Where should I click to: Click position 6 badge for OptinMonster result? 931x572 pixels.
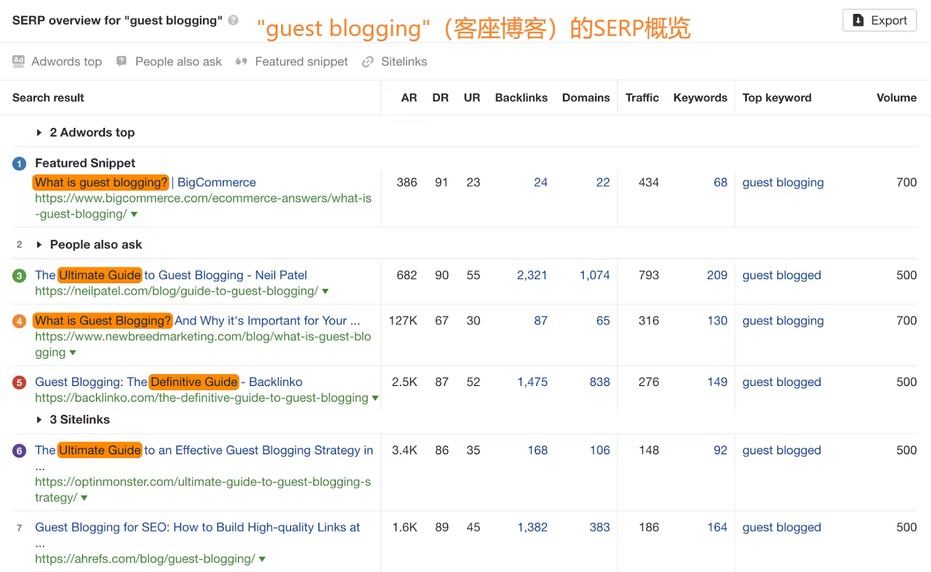19,451
